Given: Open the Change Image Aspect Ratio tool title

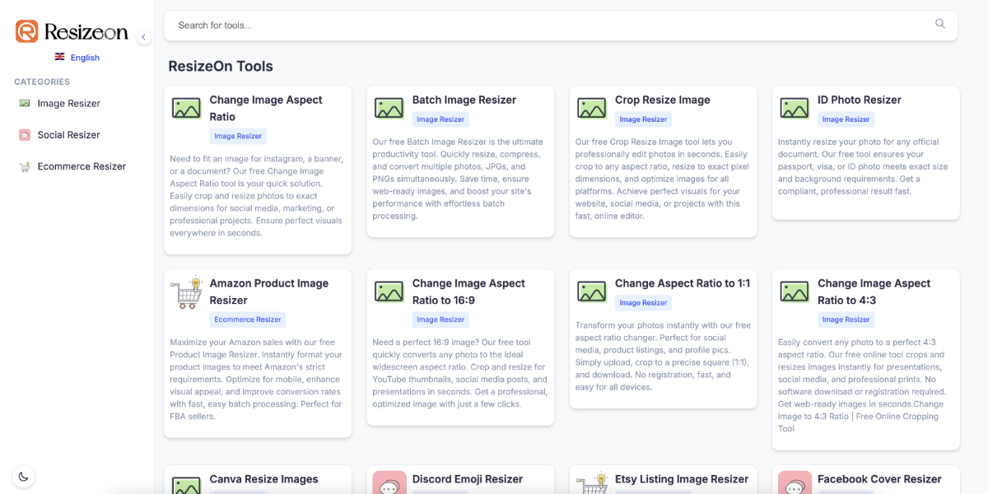Looking at the screenshot, I should click(x=266, y=108).
